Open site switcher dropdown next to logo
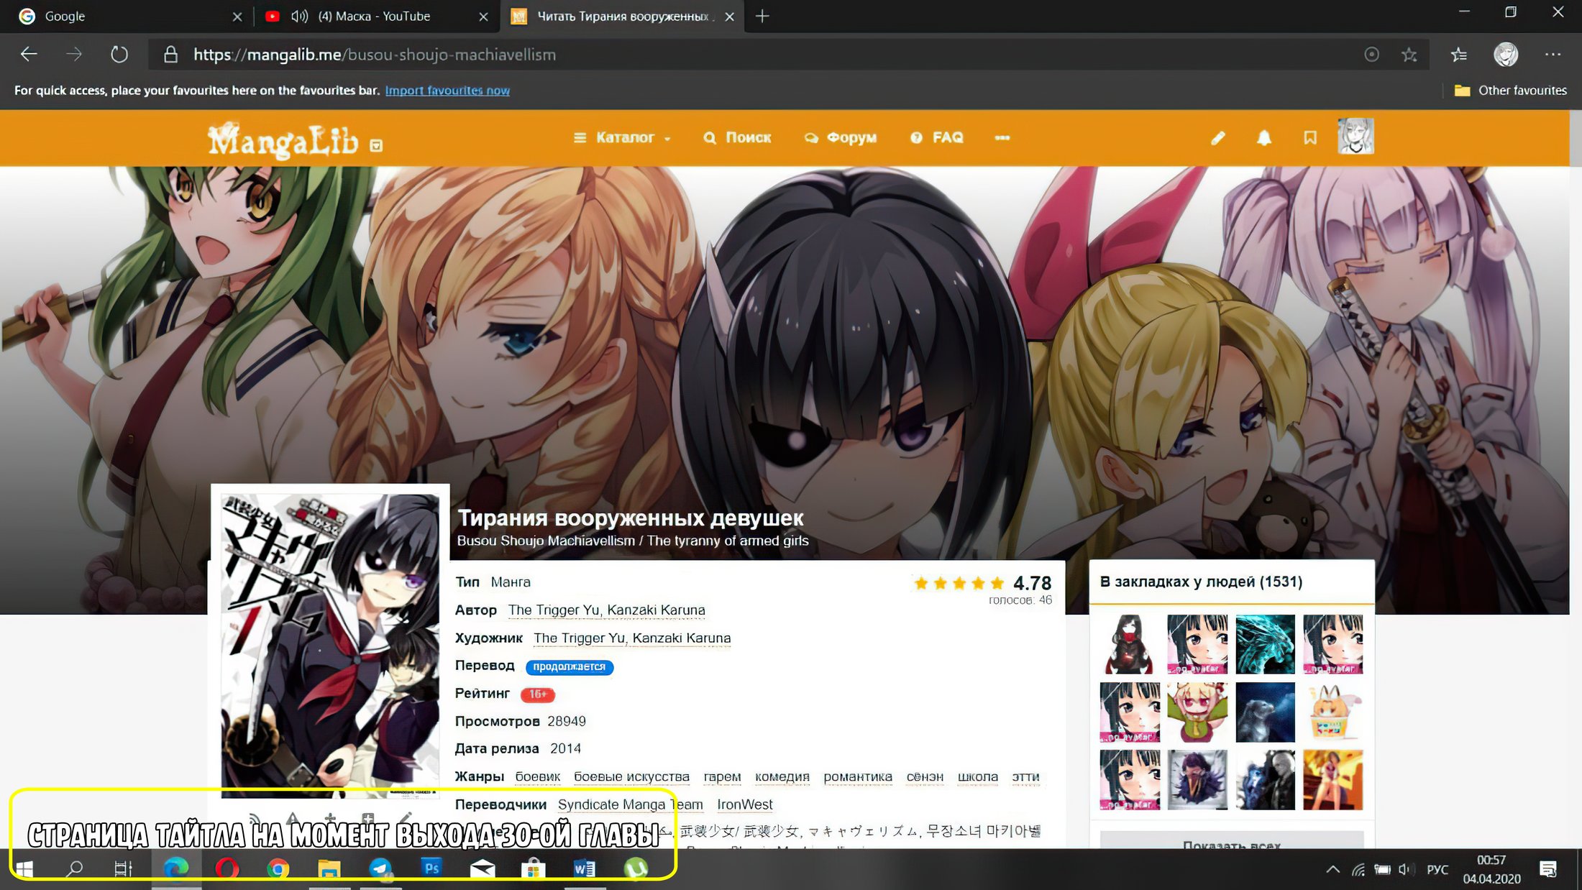The image size is (1582, 890). coord(376,145)
